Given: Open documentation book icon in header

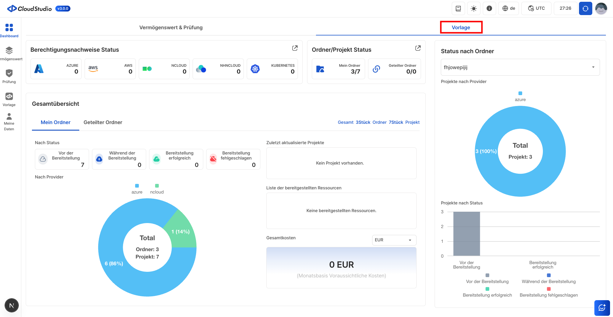Looking at the screenshot, I should (x=458, y=8).
